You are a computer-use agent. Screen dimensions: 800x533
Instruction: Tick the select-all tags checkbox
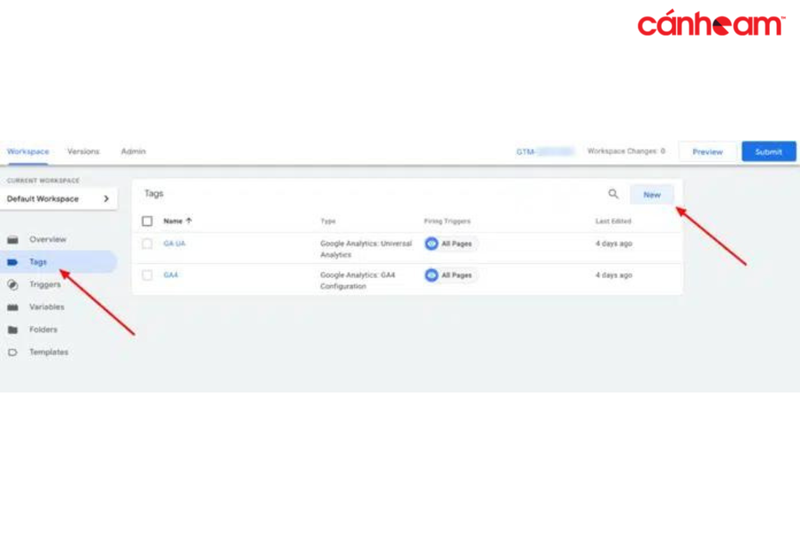147,221
